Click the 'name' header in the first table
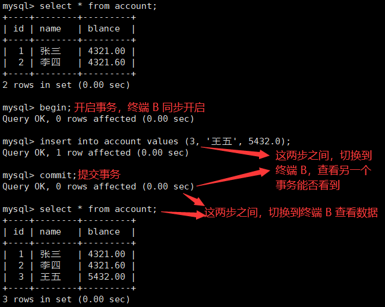Screen dimensions: 385x307 (x=51, y=29)
